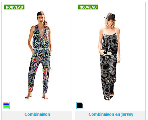Image resolution: width=148 pixels, height=120 pixels.
Task: Click the oval belt buckle on jersey jumpsuit
Action: 109,53
